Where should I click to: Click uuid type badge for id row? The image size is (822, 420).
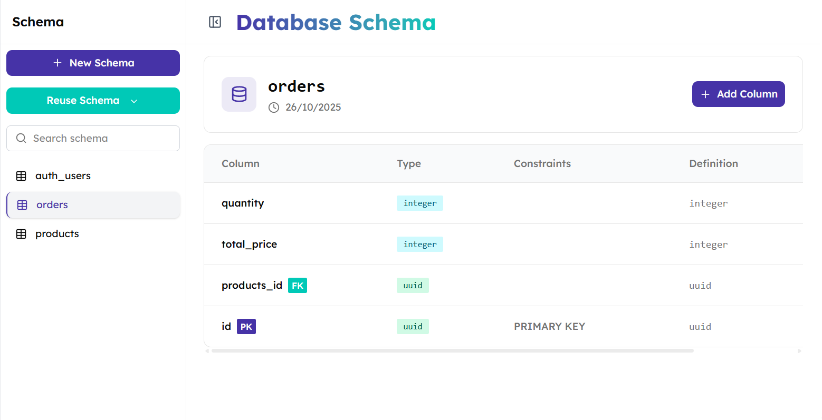[x=413, y=327]
